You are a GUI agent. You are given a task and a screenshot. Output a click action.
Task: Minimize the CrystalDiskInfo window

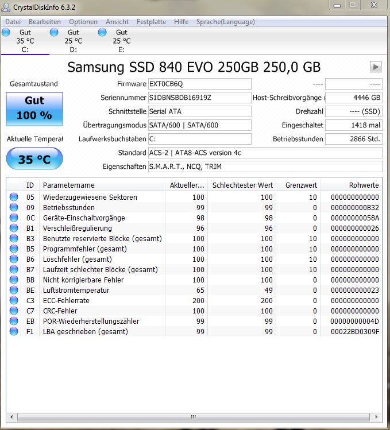click(x=337, y=5)
